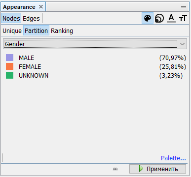Change the FEMALE orange color swatch
The width and height of the screenshot is (191, 177).
tap(9, 66)
